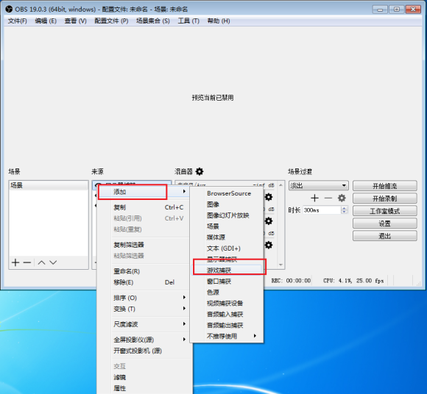The width and height of the screenshot is (427, 394).
Task: Select 色源 source type
Action: coord(227,293)
